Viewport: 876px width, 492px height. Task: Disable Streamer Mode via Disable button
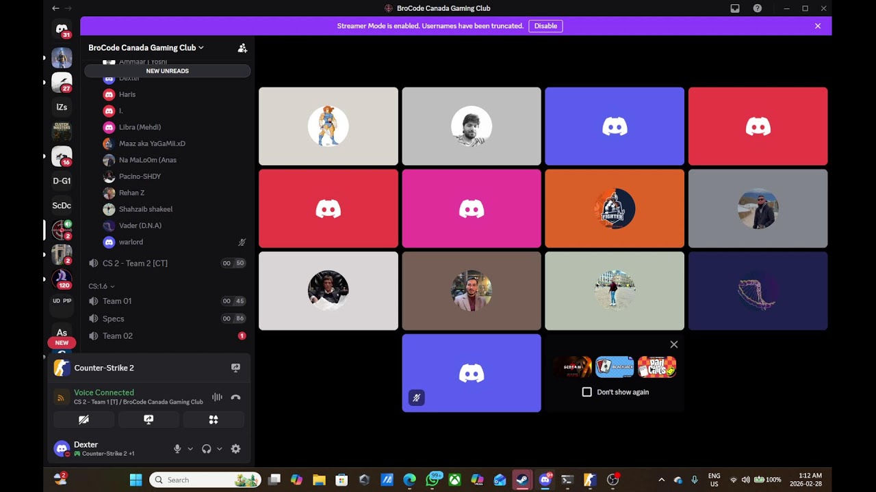tap(545, 26)
